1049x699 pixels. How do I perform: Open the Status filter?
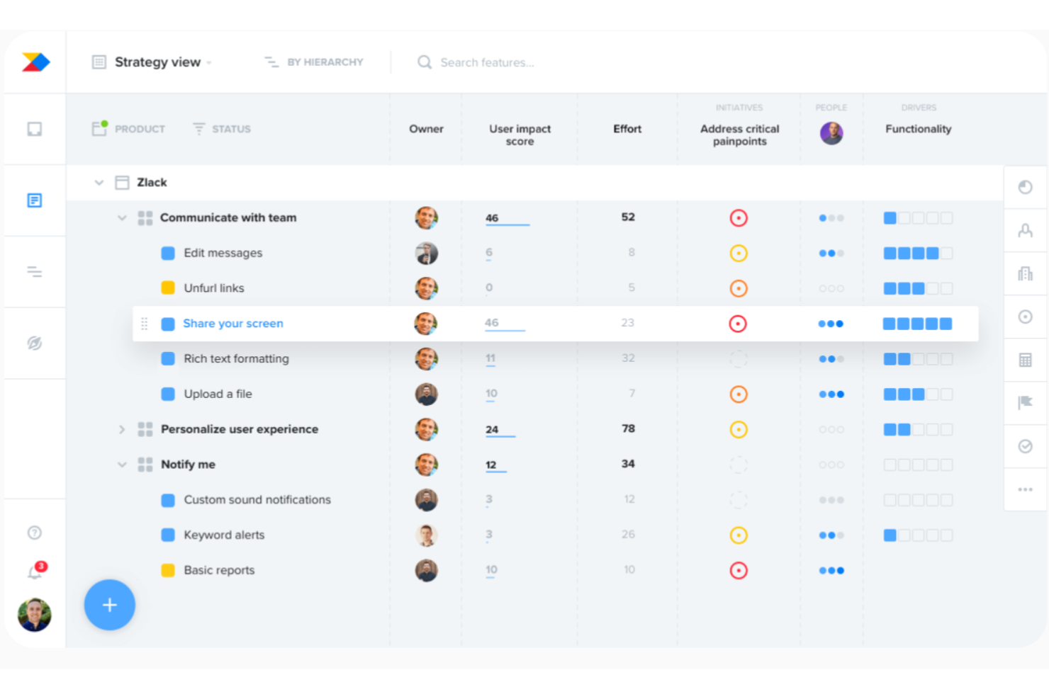(222, 129)
